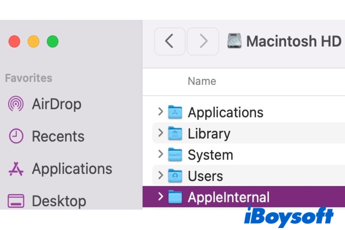This screenshot has height=230, width=345.
Task: Click the Desktop icon in the sidebar
Action: click(16, 201)
